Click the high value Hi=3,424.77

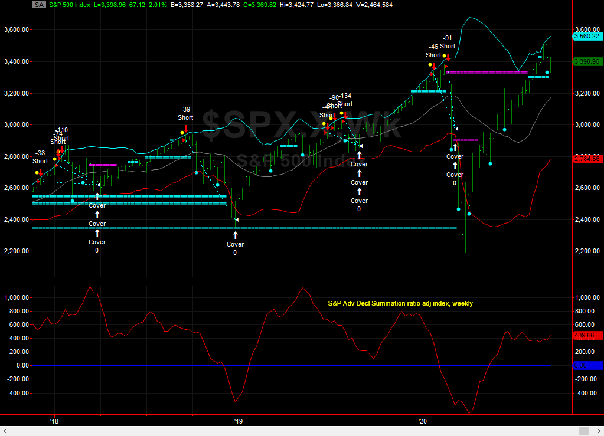point(296,5)
